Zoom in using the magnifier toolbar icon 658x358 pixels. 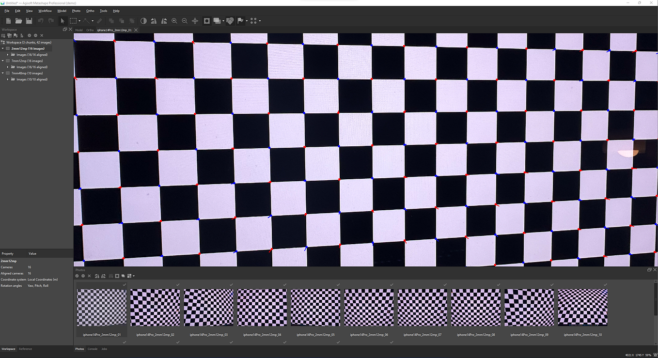coord(174,21)
